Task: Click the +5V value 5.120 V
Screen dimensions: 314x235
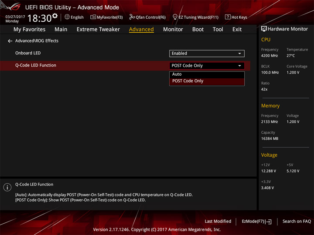Action: (x=293, y=171)
